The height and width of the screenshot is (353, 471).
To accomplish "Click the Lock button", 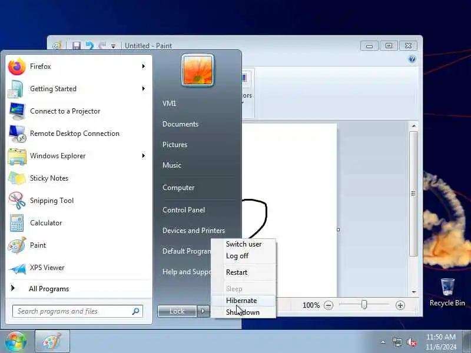I will pyautogui.click(x=177, y=311).
